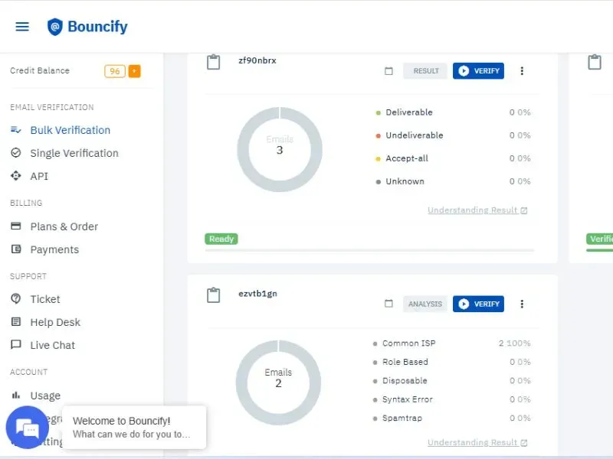Click the orange add credits plus icon
Screen dimensions: 613x459
(x=134, y=71)
